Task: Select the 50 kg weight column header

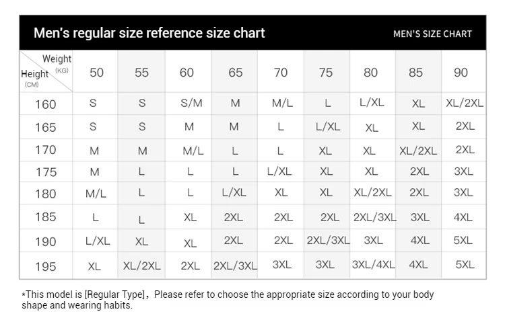Action: pyautogui.click(x=96, y=73)
